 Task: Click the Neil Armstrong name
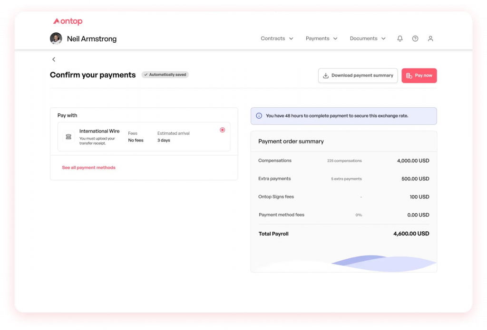[92, 39]
